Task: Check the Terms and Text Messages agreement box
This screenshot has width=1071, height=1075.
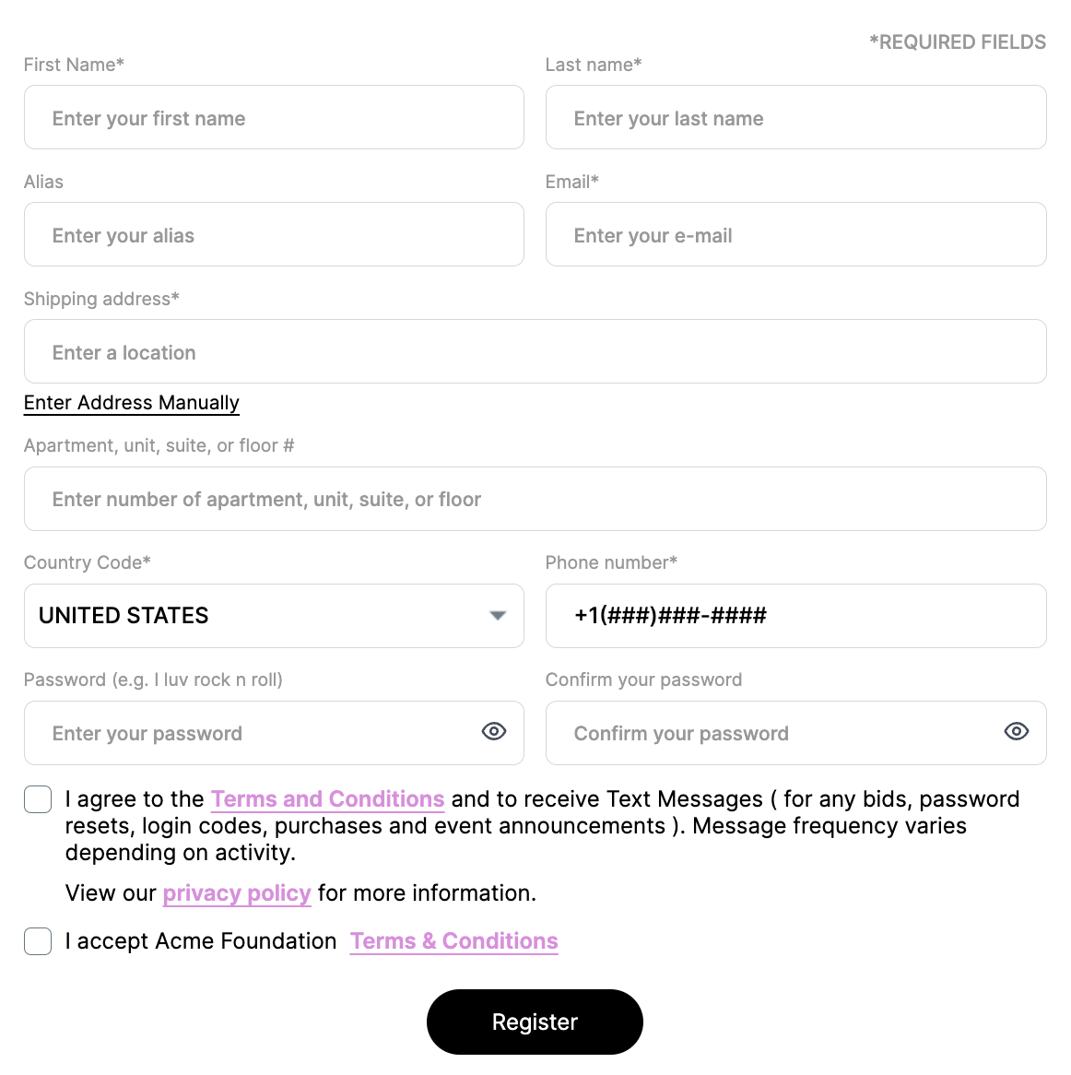Action: click(x=37, y=799)
